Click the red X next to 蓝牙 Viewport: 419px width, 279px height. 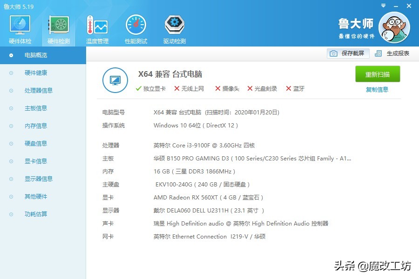[x=290, y=88]
